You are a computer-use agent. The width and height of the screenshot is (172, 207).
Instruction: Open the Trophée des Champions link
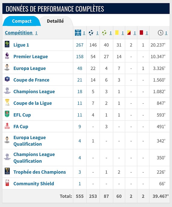(x=40, y=172)
